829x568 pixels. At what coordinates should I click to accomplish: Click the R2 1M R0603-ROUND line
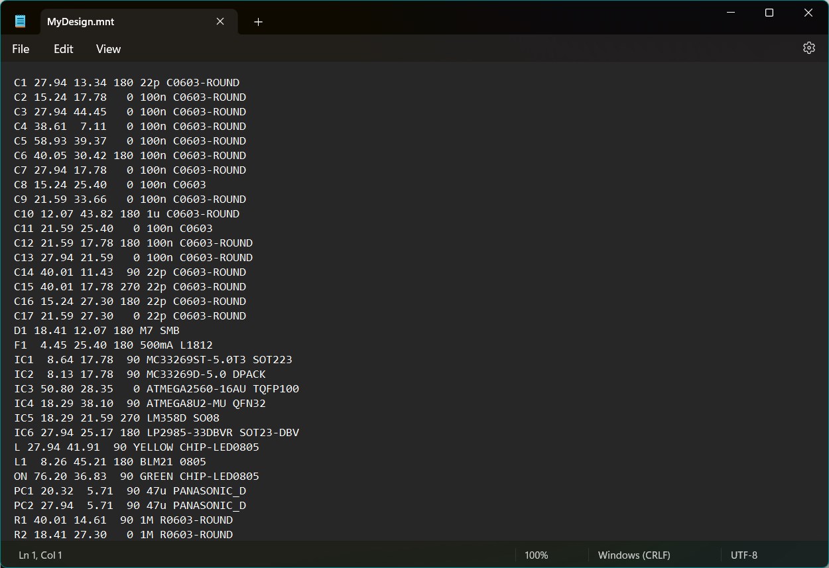point(123,535)
